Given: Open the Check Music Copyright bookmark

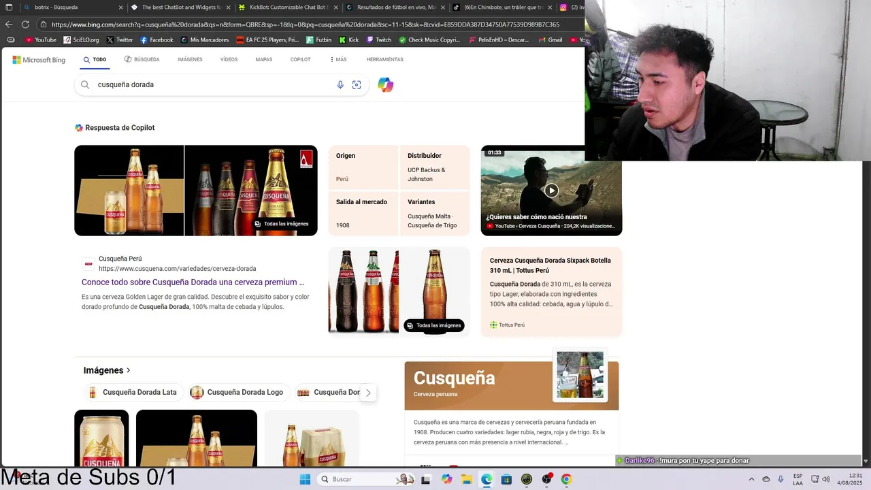Looking at the screenshot, I should [x=429, y=40].
